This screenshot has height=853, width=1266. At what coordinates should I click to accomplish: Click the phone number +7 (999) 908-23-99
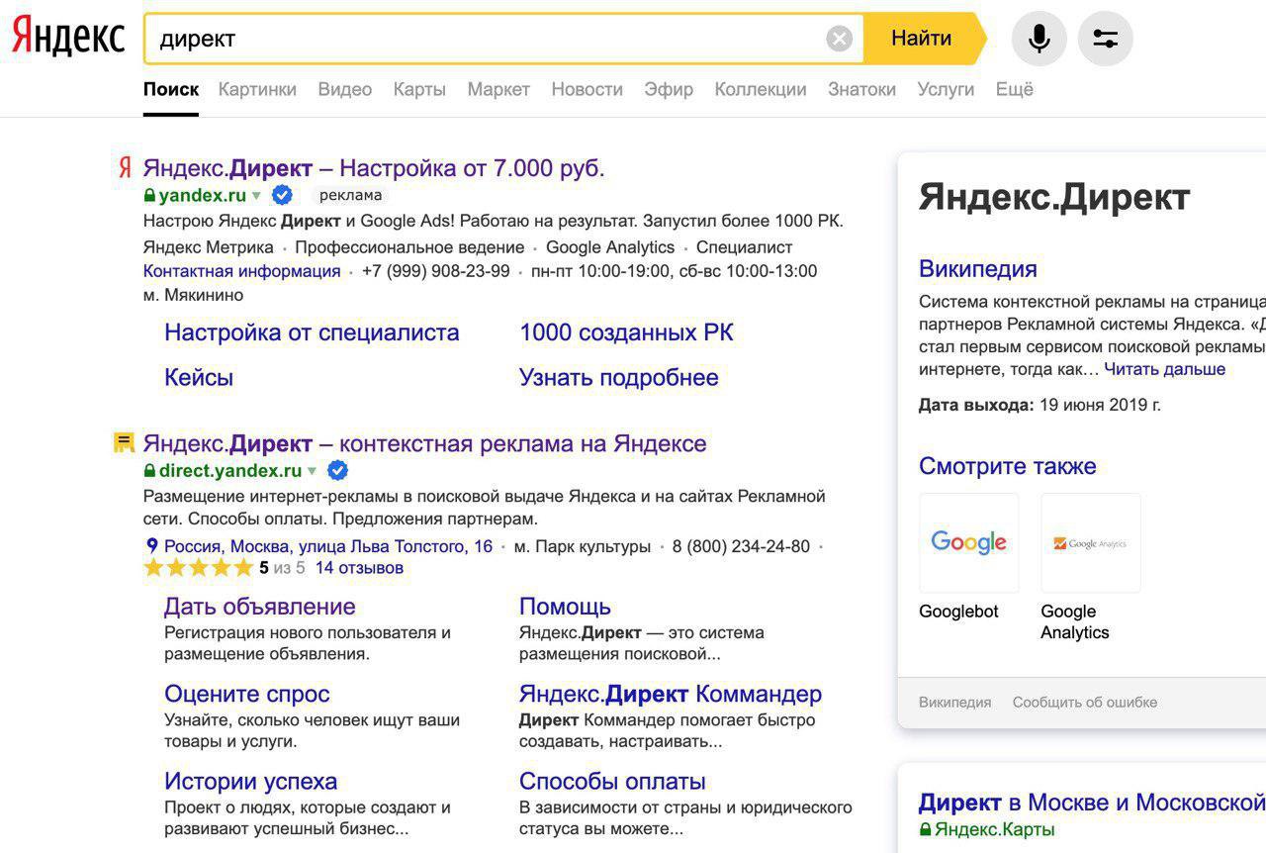point(436,271)
